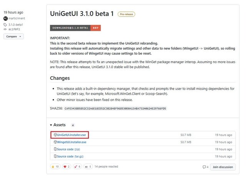Click the 3.1.0-beta1 tag icon

pos(5,24)
